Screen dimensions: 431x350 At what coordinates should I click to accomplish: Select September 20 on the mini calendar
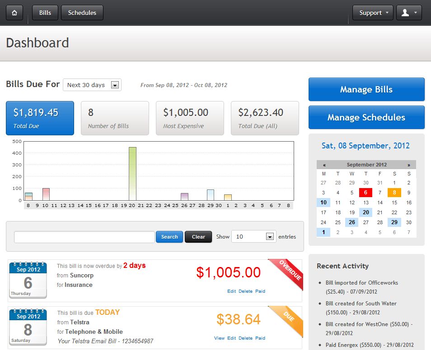pyautogui.click(x=365, y=212)
